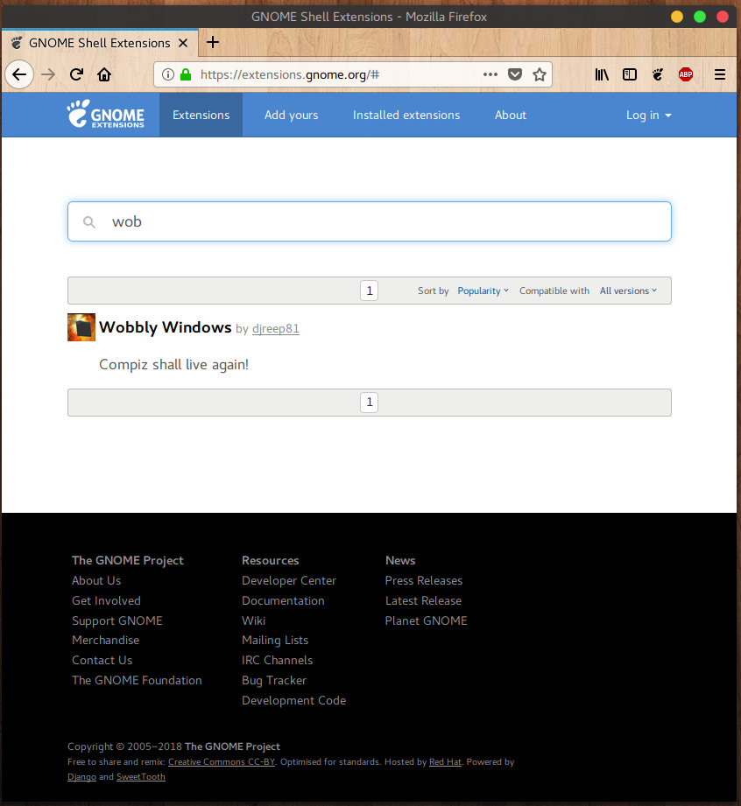The height and width of the screenshot is (806, 741).
Task: Open the Adblock Plus ABP icon
Action: pyautogui.click(x=686, y=74)
